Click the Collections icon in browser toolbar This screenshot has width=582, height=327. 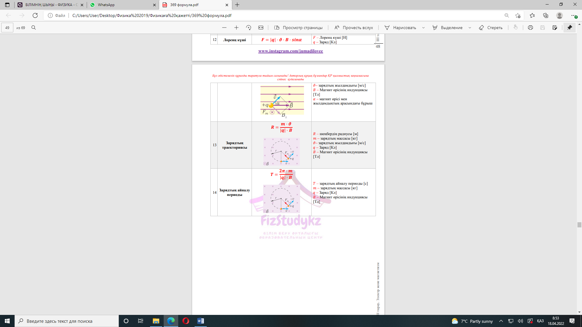tap(546, 15)
